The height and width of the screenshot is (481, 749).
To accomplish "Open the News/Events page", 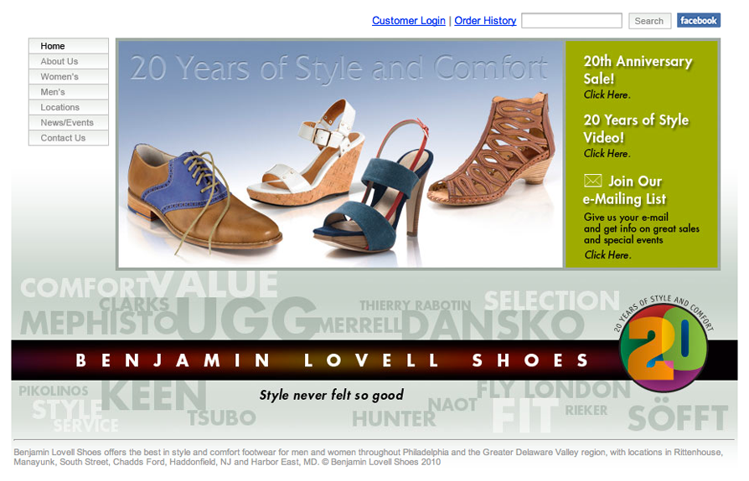I will (69, 122).
